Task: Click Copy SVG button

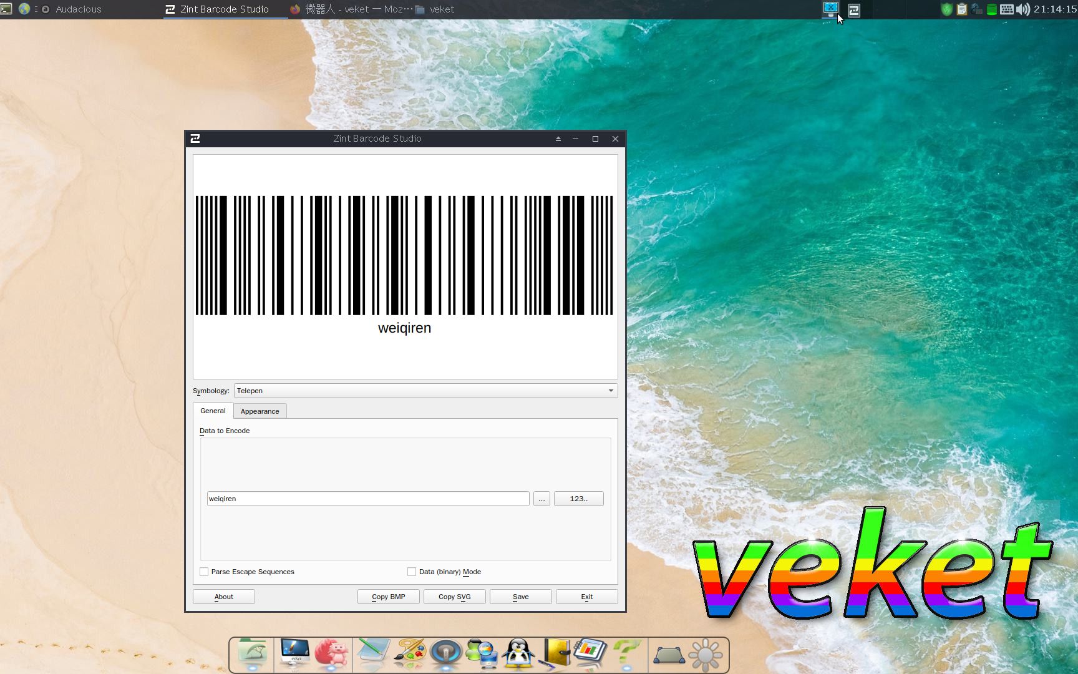Action: coord(454,597)
